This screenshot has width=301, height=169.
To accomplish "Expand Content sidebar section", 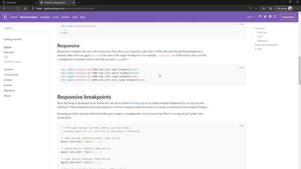I will (8, 69).
